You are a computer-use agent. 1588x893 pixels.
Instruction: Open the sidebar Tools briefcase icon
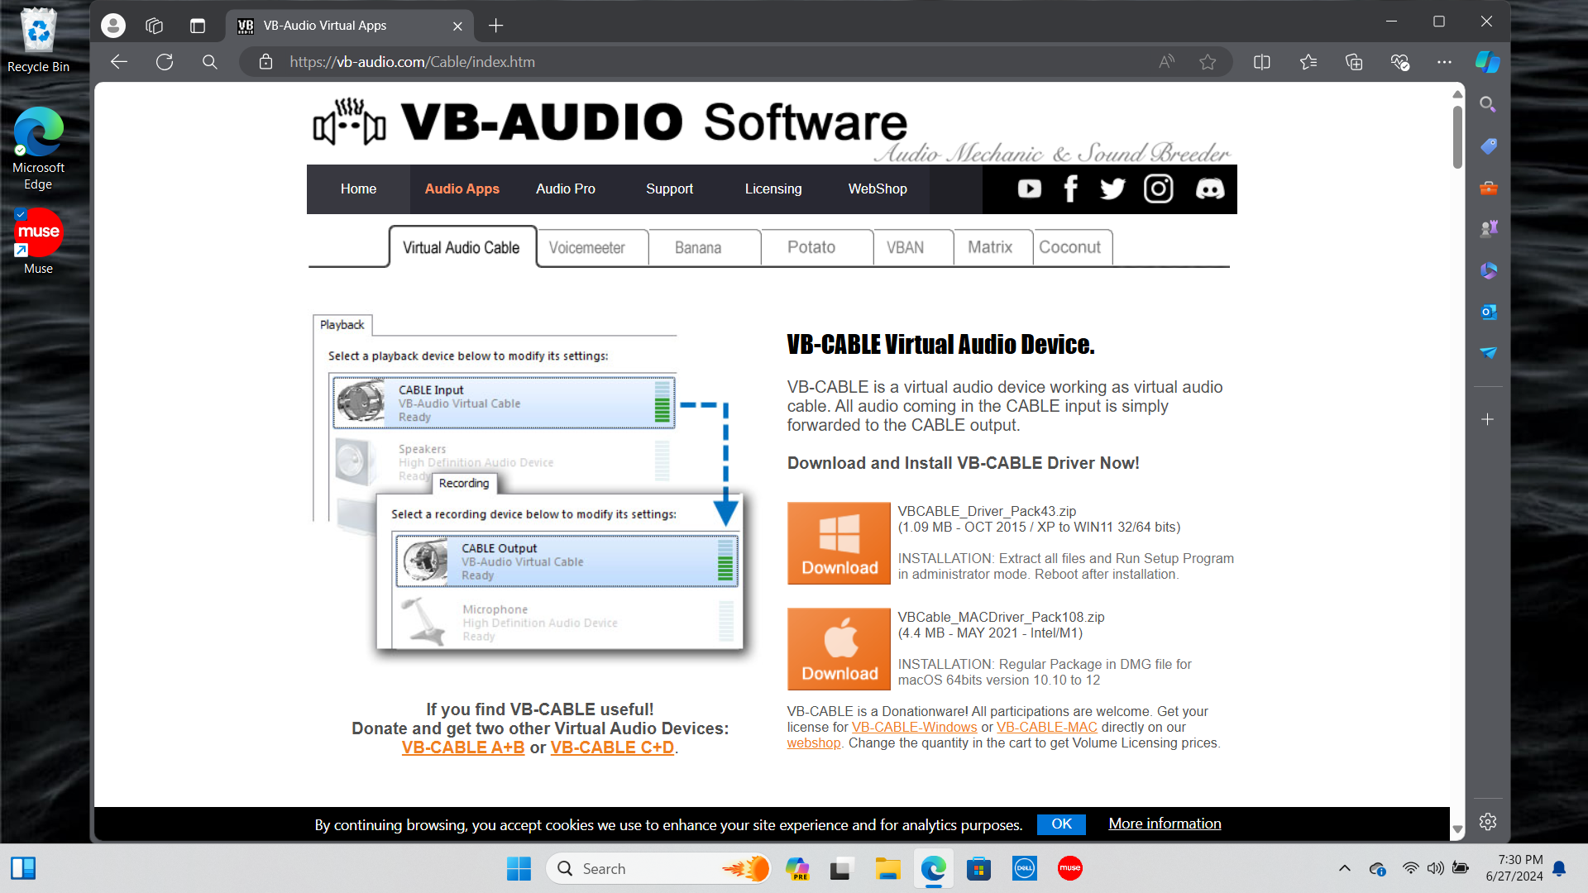pyautogui.click(x=1488, y=188)
